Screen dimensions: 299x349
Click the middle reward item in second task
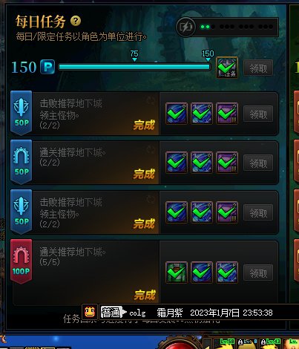(x=202, y=163)
